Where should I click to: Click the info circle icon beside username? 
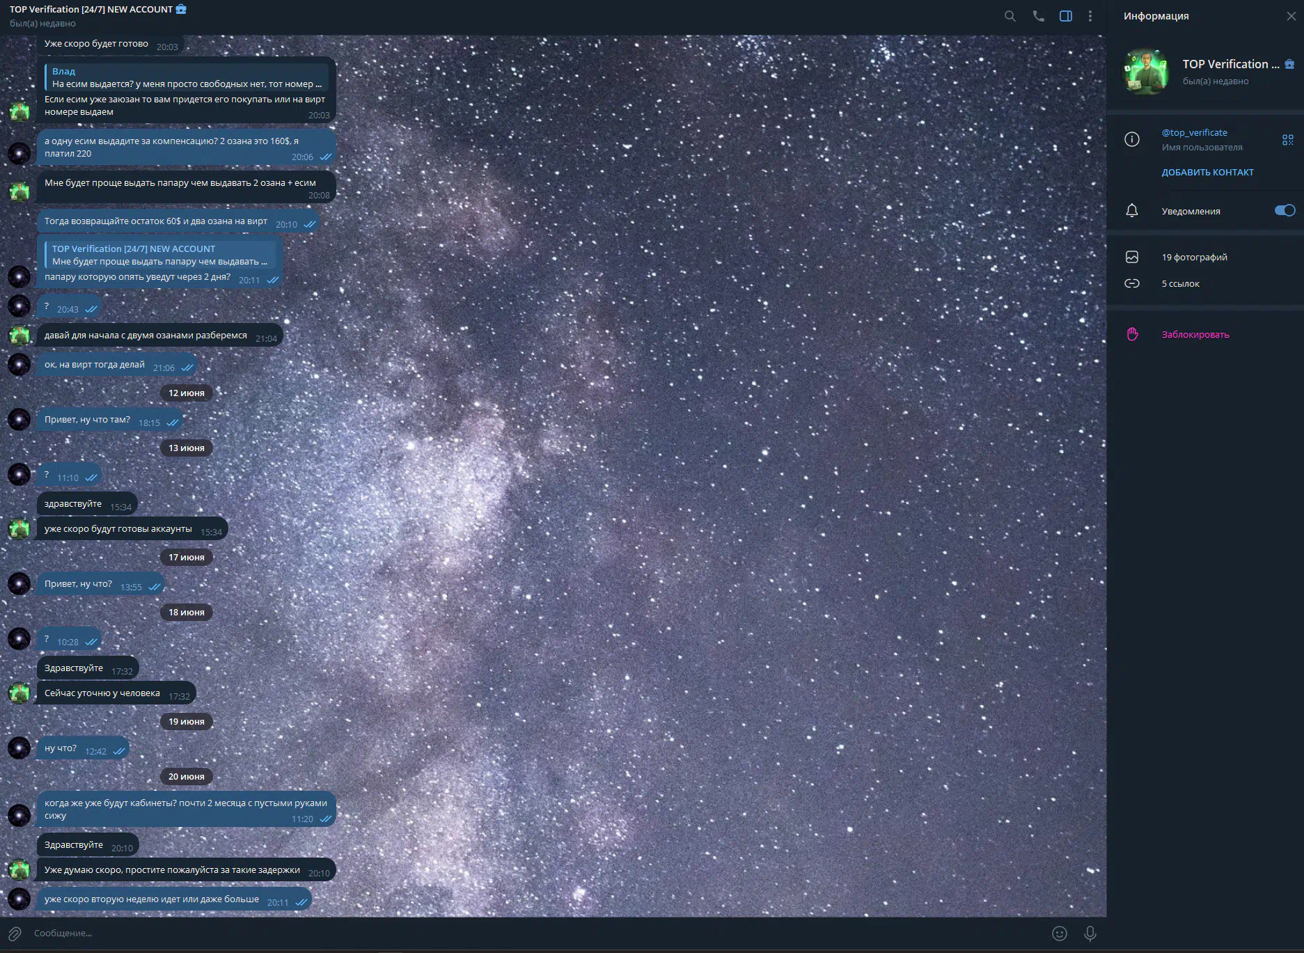click(x=1132, y=139)
